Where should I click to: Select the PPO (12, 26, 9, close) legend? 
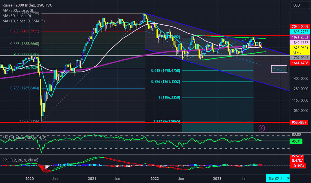(20, 160)
